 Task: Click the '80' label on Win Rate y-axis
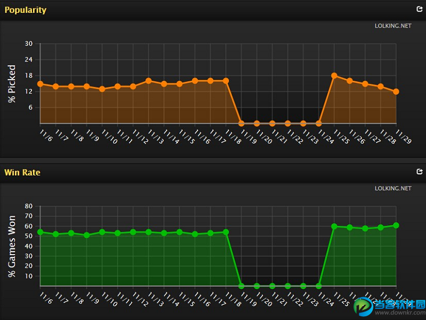(29, 206)
